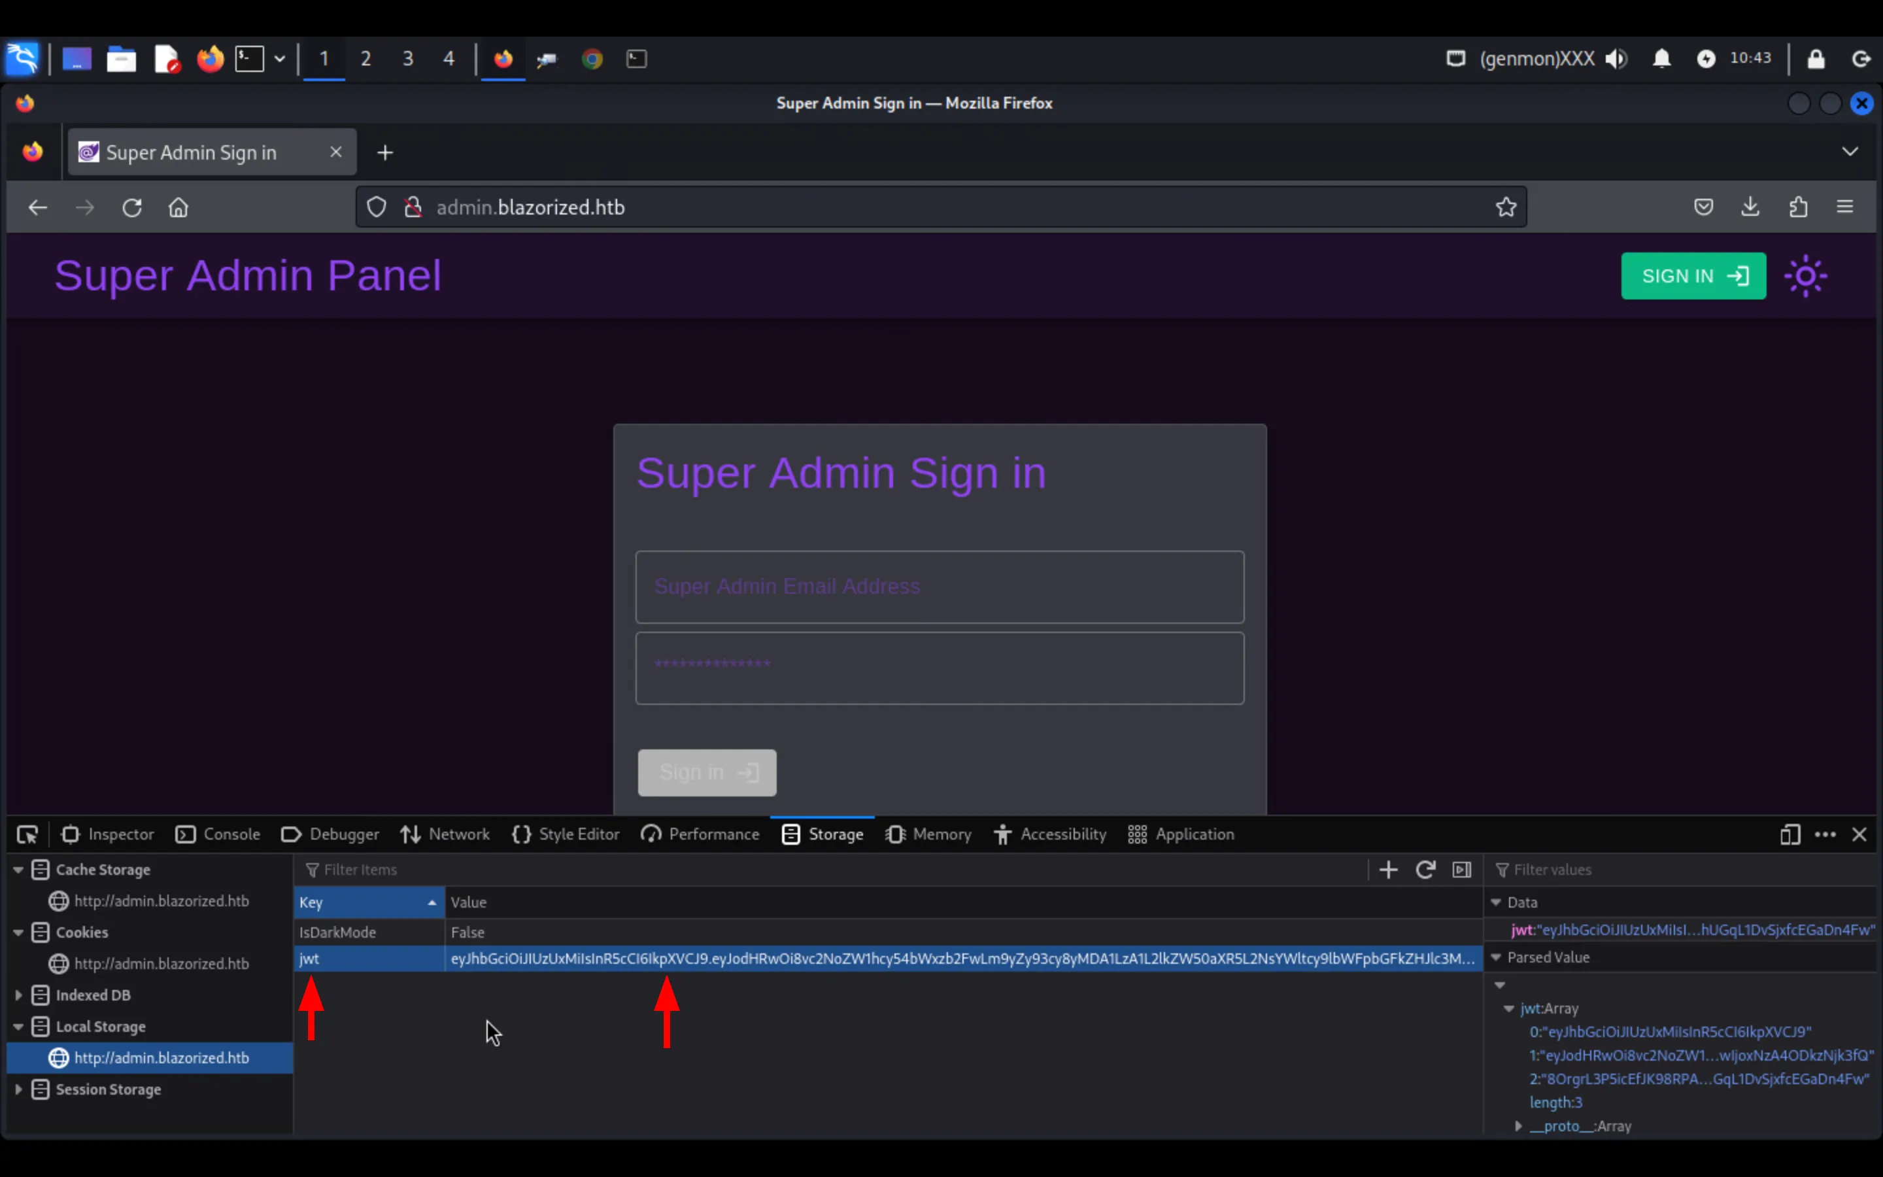Collapse the Parsed Value section

1495,957
